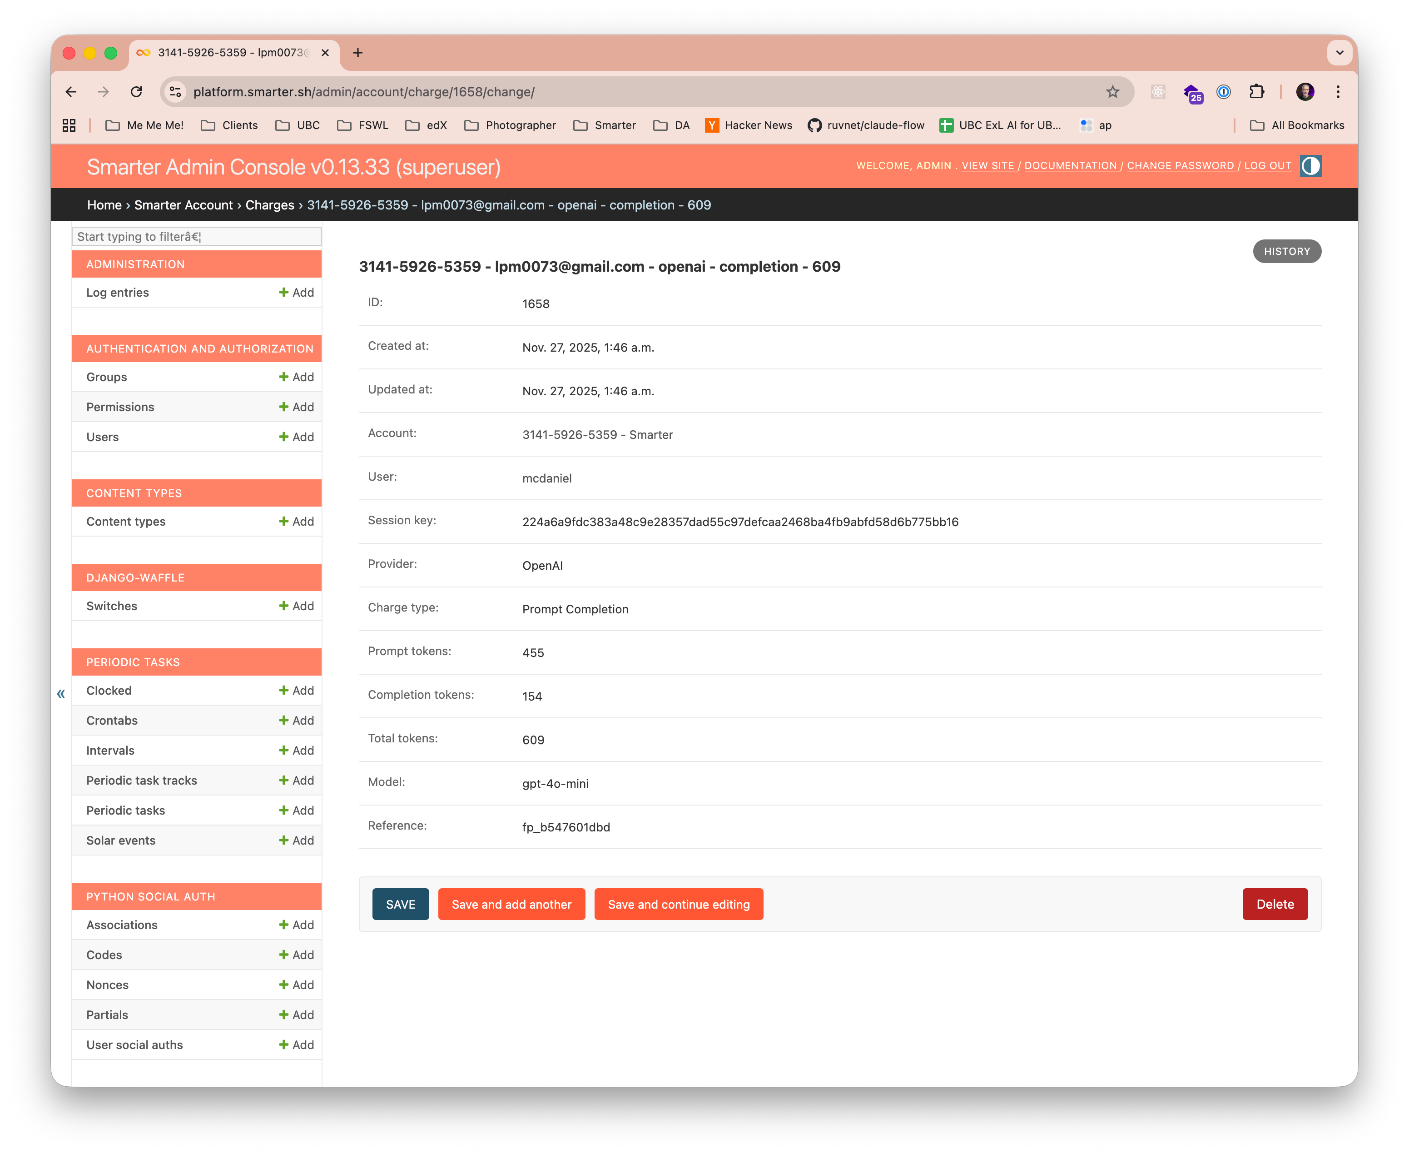The height and width of the screenshot is (1154, 1409).
Task: Toggle the dark/light theme icon
Action: 1310,165
